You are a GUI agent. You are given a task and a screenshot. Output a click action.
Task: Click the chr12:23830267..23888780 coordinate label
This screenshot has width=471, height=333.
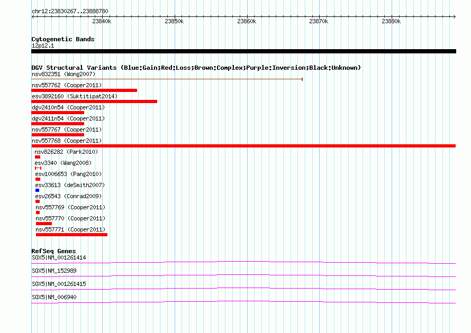pyautogui.click(x=70, y=11)
